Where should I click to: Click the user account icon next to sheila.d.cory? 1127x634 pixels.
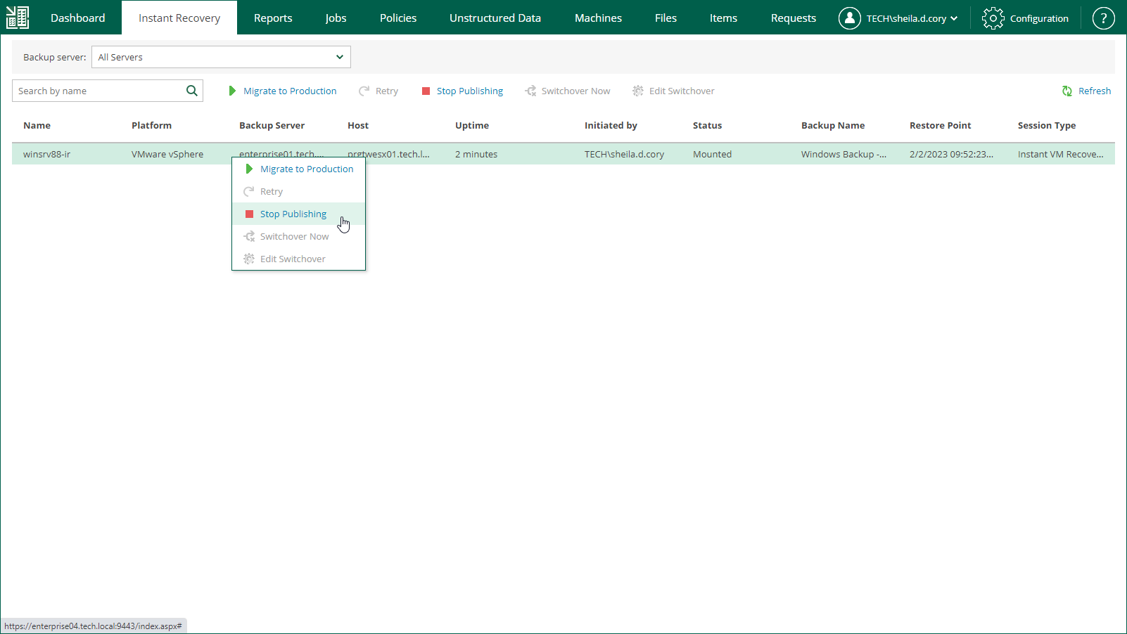click(x=849, y=18)
